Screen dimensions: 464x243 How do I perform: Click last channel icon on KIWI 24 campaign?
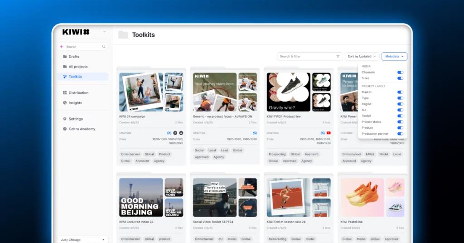(x=181, y=133)
